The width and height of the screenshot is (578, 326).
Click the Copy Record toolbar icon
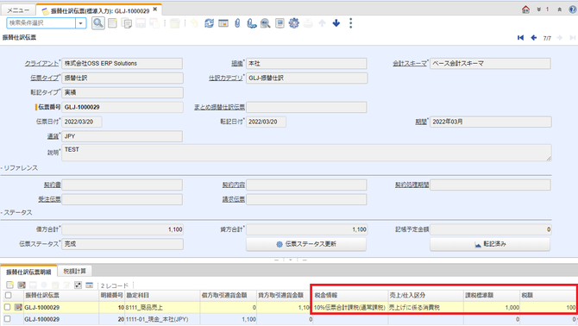127,23
